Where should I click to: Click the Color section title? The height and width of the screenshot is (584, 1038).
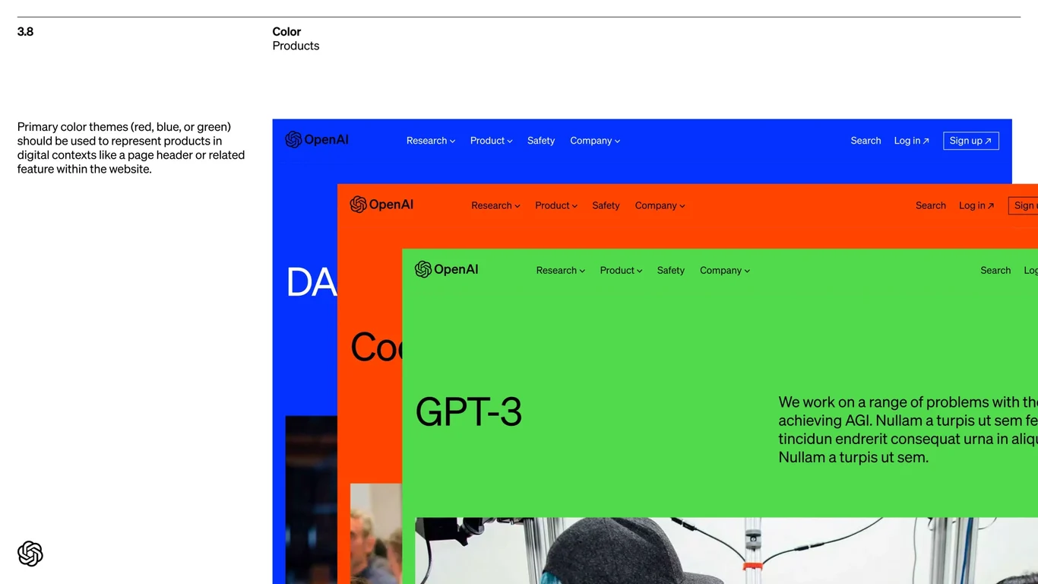286,31
